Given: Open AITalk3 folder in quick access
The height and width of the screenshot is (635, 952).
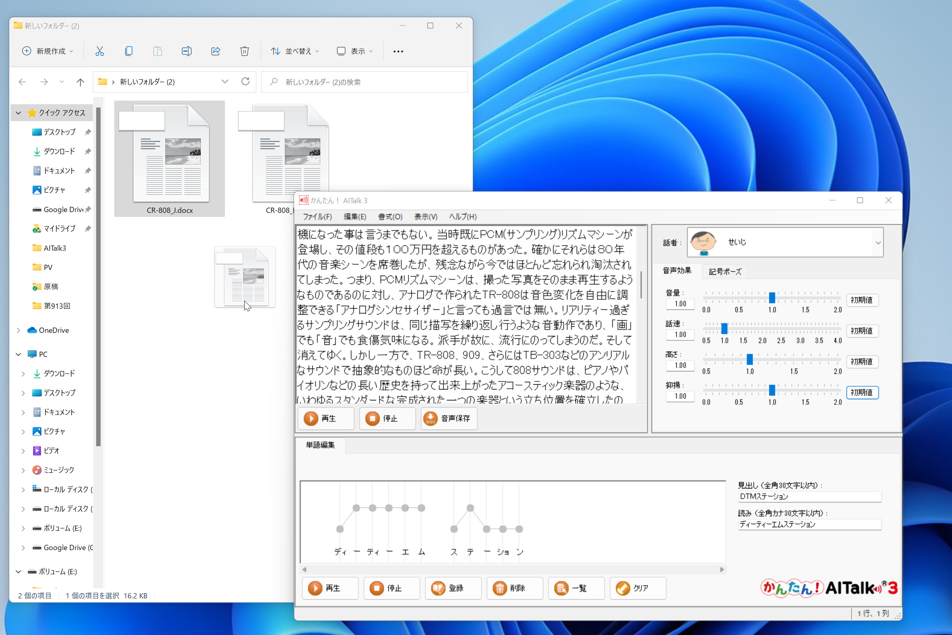Looking at the screenshot, I should click(x=49, y=248).
